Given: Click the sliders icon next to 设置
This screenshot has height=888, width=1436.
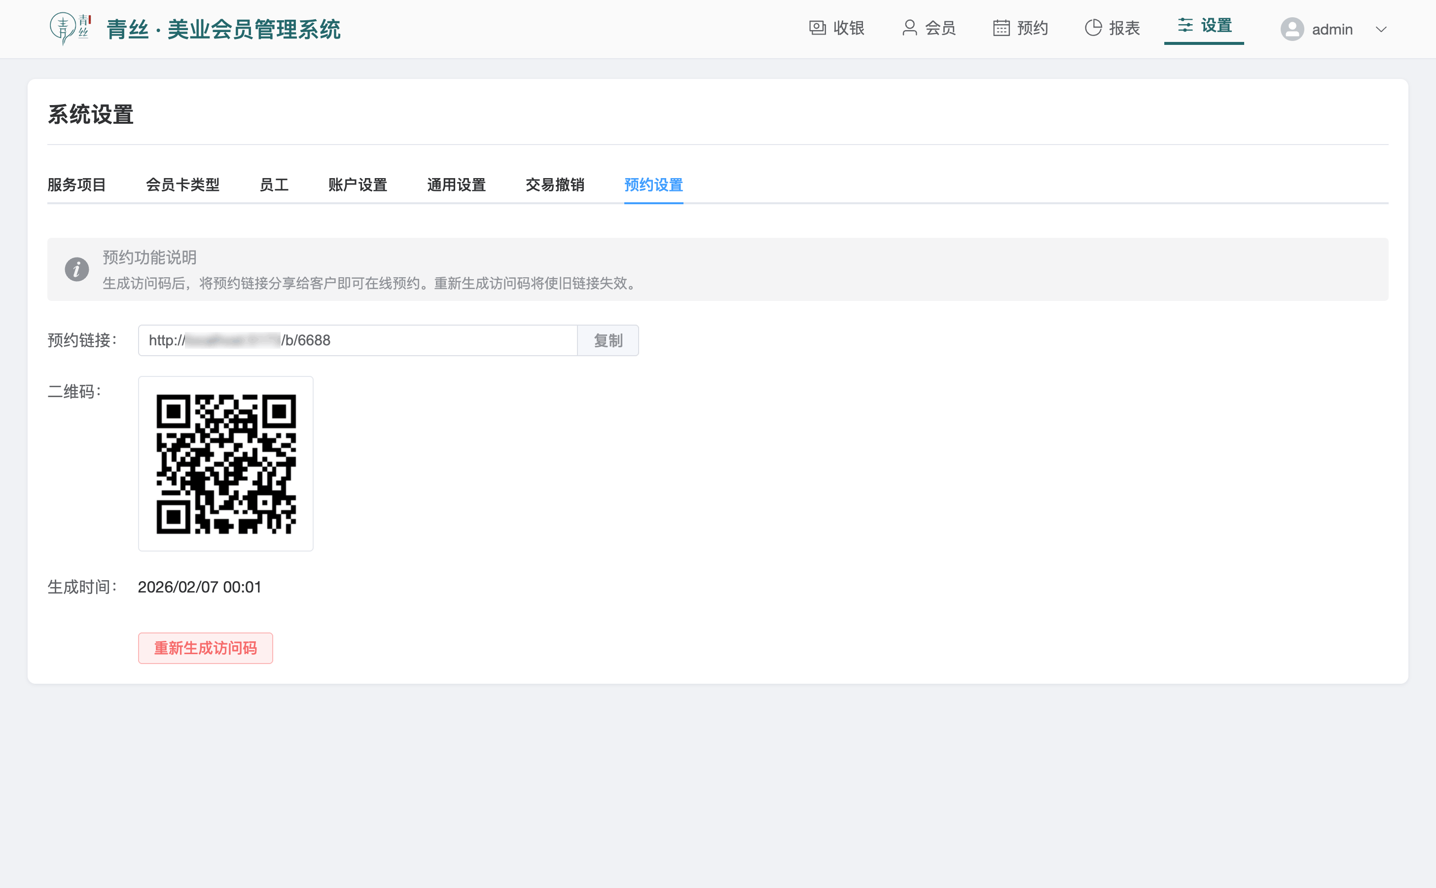Looking at the screenshot, I should point(1185,25).
